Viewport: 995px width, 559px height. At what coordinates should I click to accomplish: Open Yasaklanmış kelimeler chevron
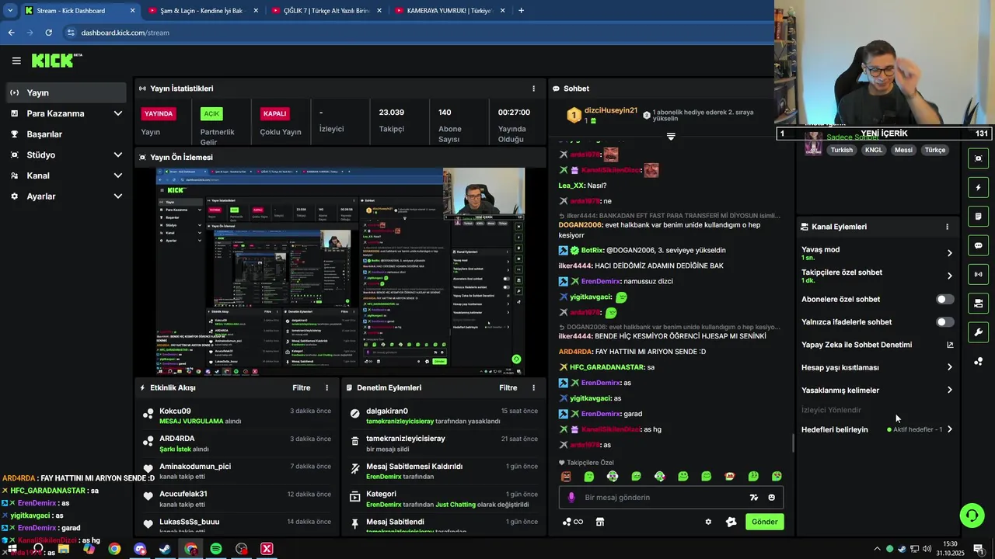click(949, 390)
